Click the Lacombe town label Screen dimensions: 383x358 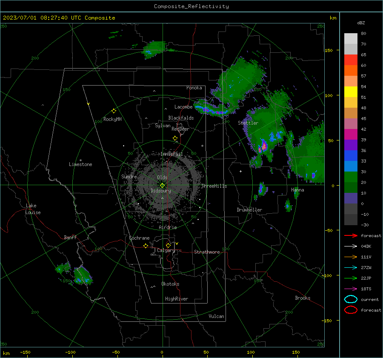[183, 107]
